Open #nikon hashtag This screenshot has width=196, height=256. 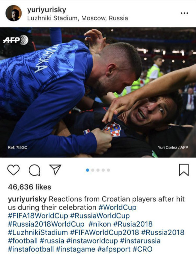(100, 224)
